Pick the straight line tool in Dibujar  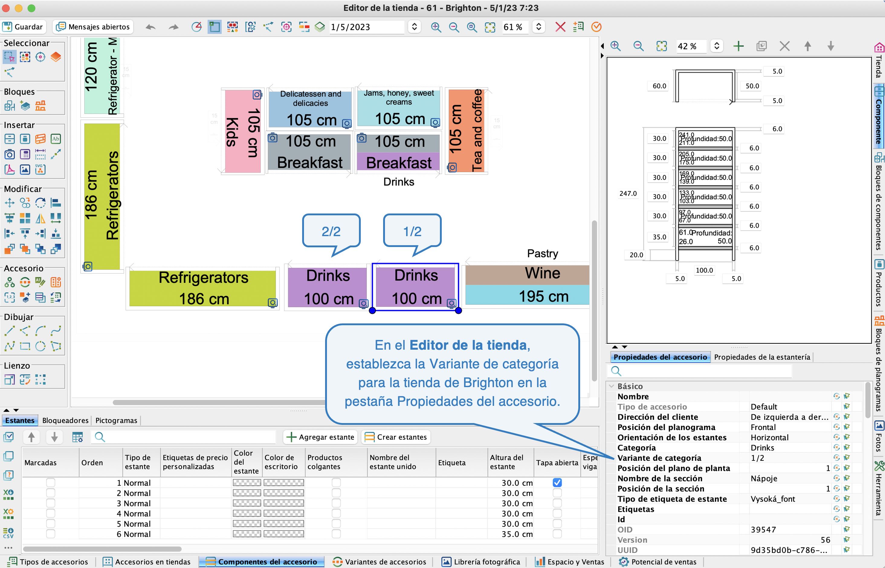10,330
